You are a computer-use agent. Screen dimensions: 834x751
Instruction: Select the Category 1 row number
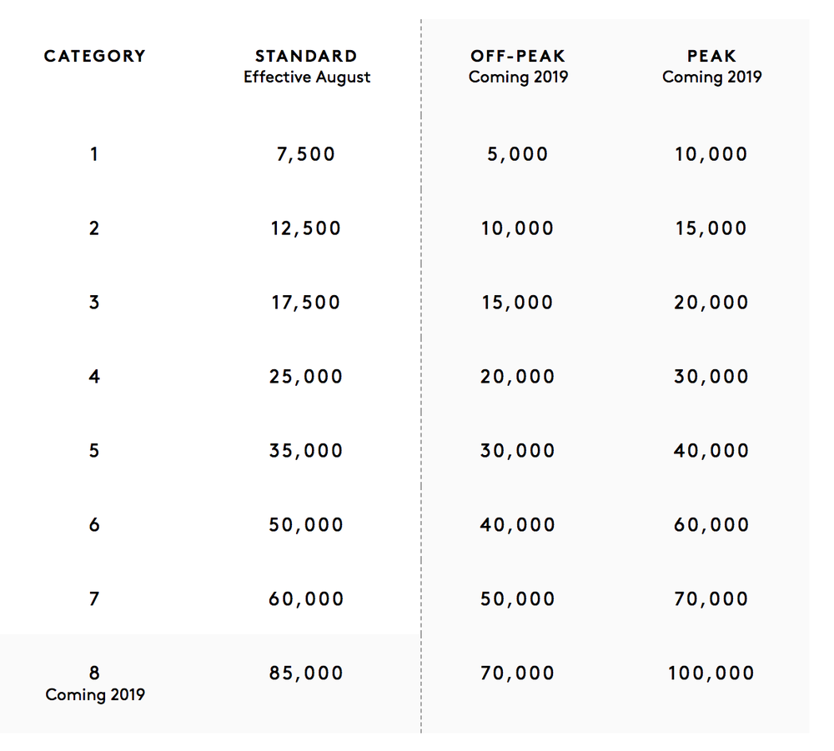[x=94, y=154]
